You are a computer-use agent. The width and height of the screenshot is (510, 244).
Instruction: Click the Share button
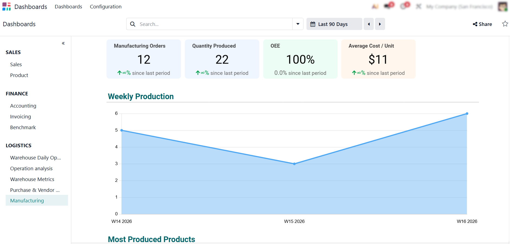tap(482, 24)
